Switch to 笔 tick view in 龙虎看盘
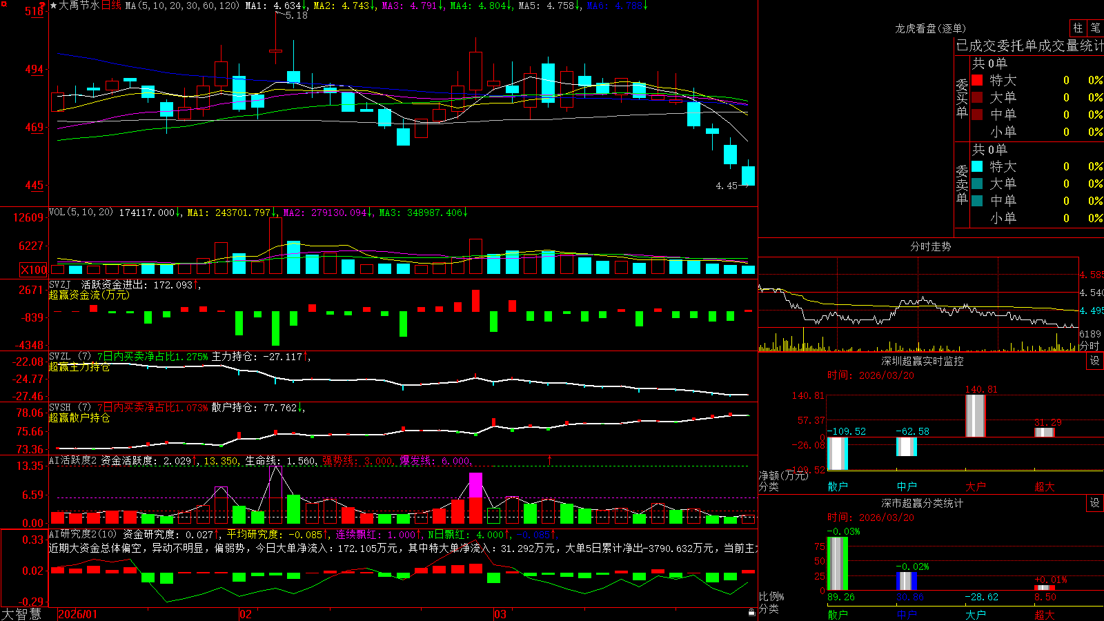Image resolution: width=1104 pixels, height=621 pixels. pyautogui.click(x=1095, y=28)
